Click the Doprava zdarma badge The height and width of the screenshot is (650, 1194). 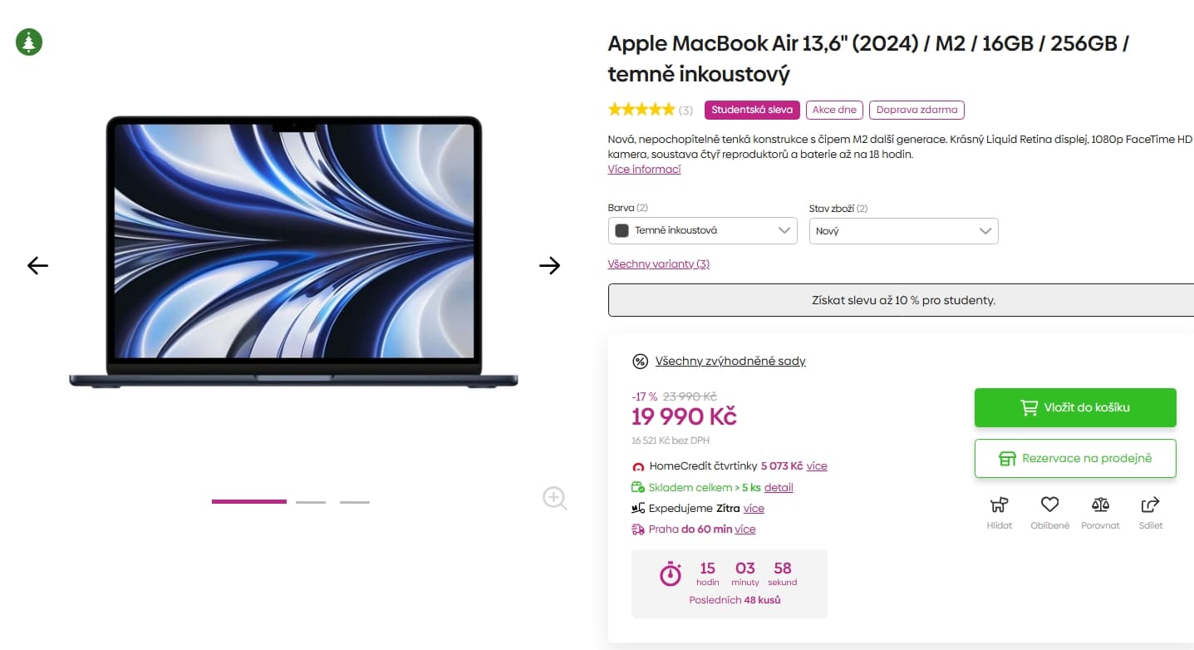916,109
